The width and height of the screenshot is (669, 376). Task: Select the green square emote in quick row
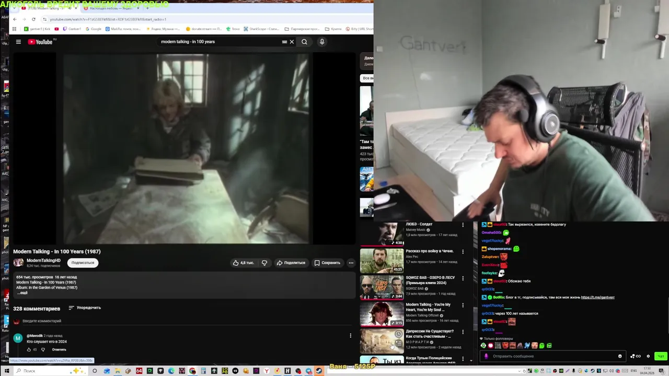[x=549, y=345]
